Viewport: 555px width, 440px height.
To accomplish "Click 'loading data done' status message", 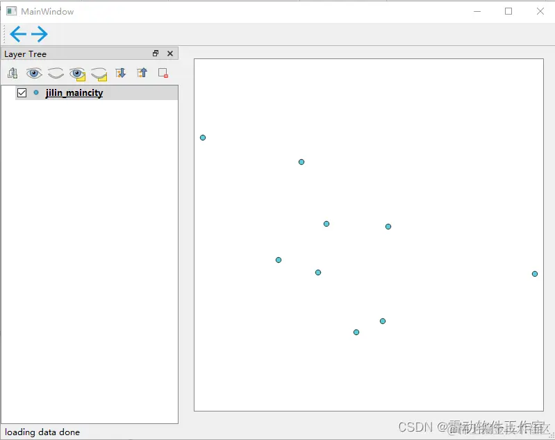I will point(42,432).
